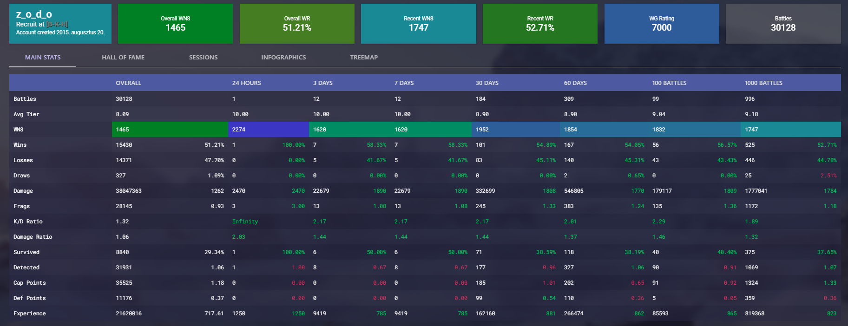Click the 1000 BATTLES column header
Screen dimensions: 848x326
(763, 83)
